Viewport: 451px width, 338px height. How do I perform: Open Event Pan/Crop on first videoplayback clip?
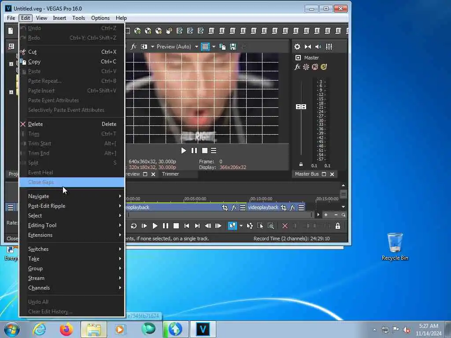pyautogui.click(x=225, y=207)
